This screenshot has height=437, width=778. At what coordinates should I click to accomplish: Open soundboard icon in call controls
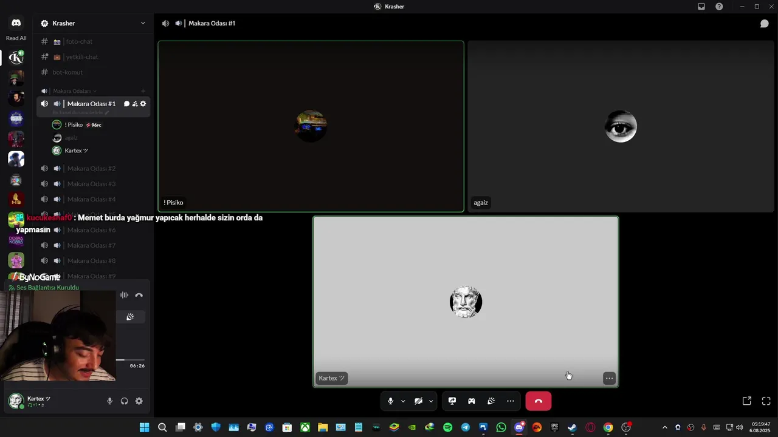tap(491, 401)
